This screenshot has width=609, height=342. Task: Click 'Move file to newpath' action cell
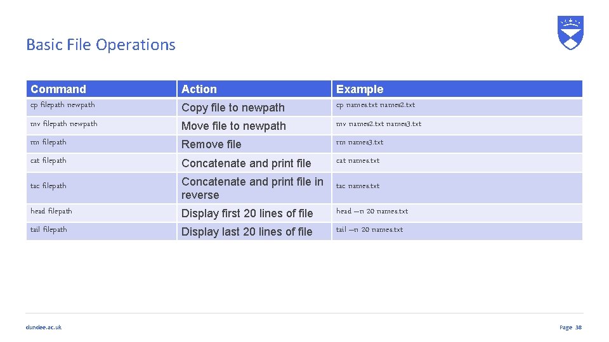[254, 125]
